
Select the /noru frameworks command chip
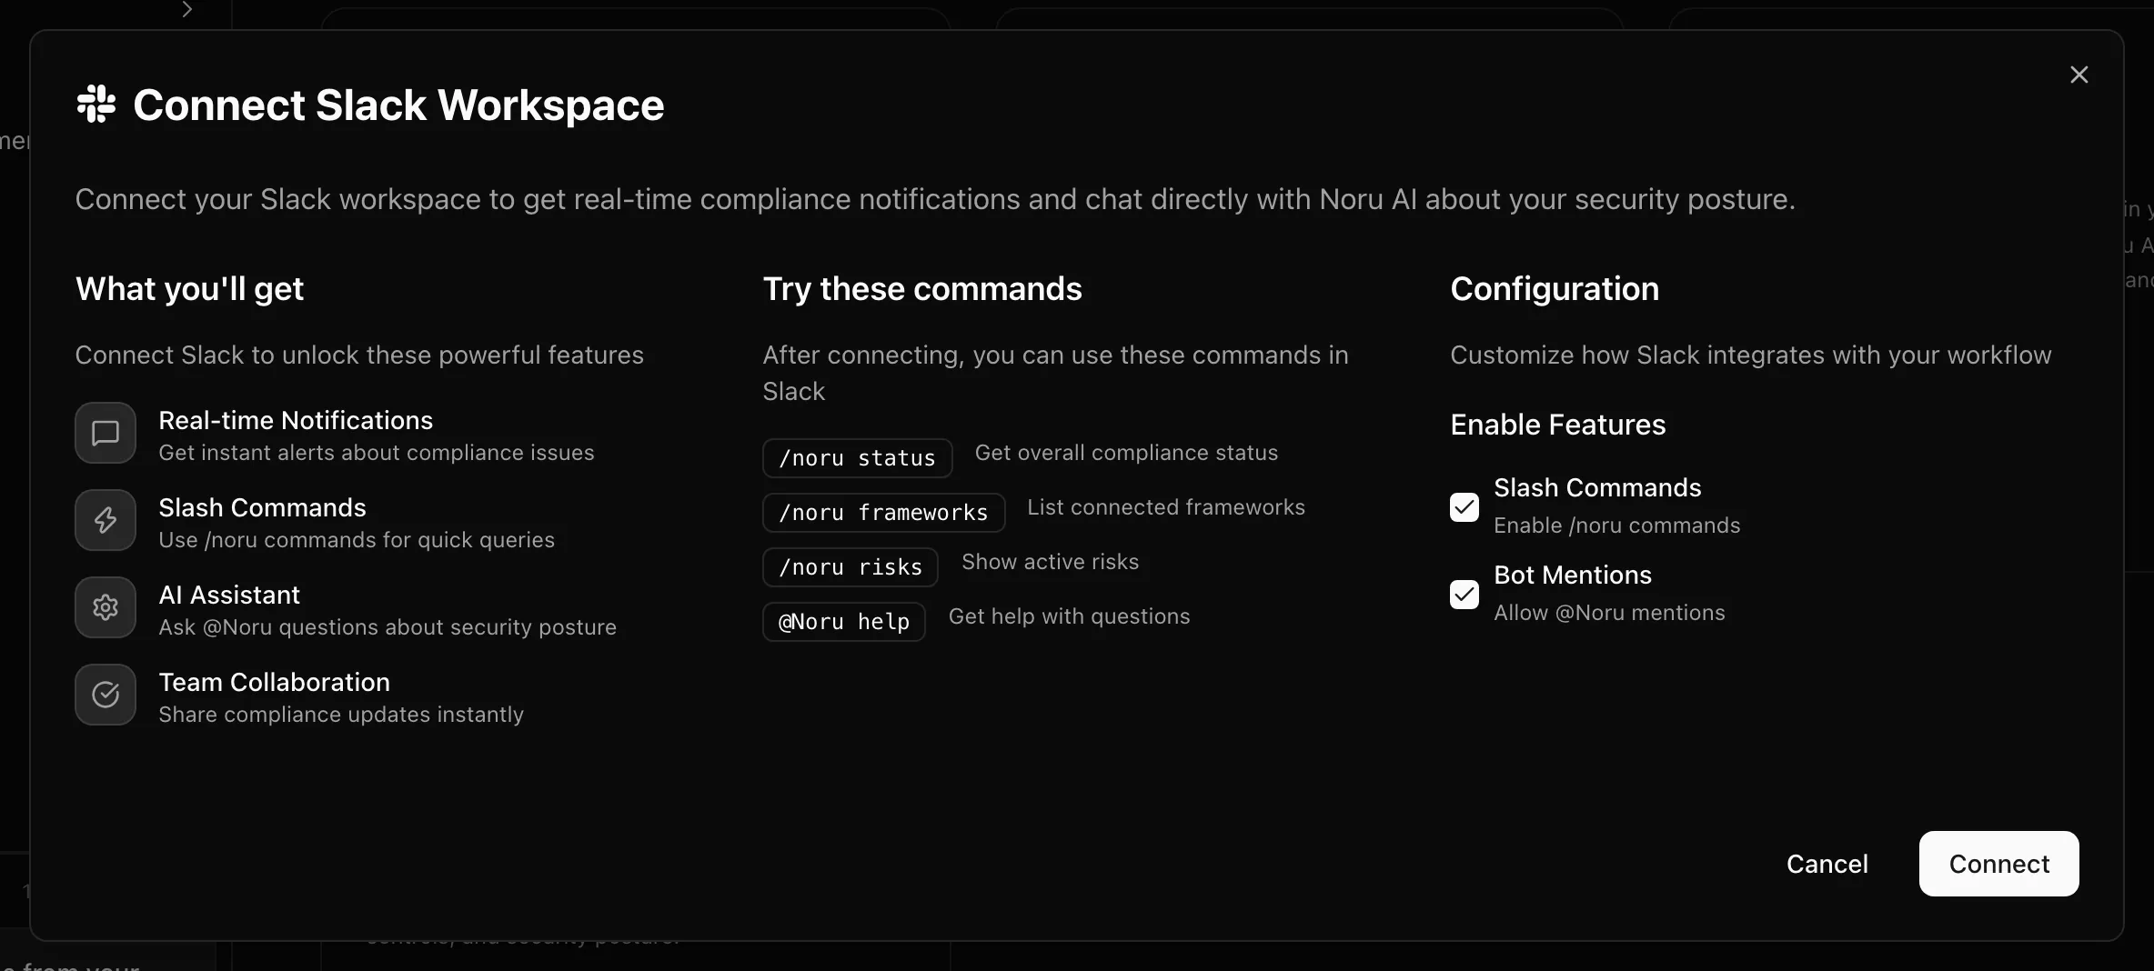[883, 513]
